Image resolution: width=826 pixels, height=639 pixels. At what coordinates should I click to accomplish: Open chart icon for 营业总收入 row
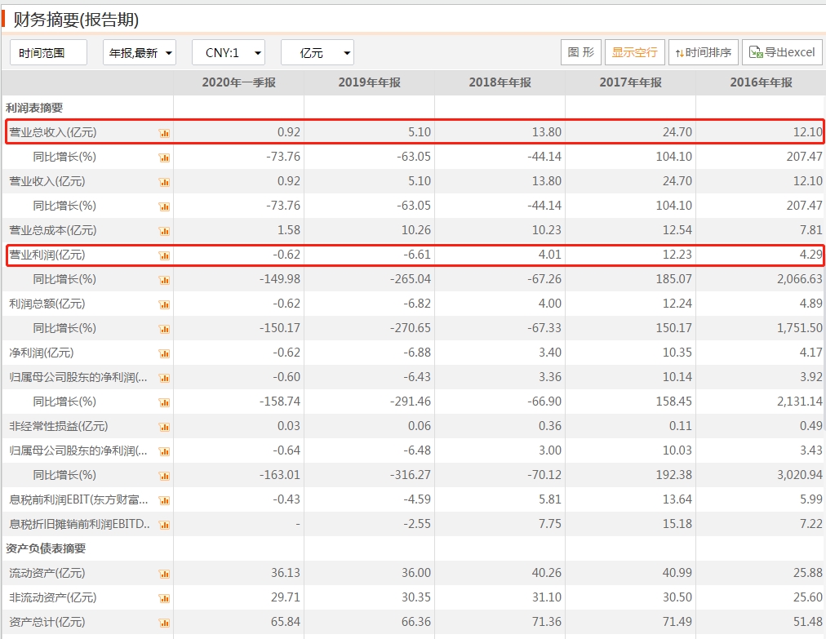click(164, 133)
